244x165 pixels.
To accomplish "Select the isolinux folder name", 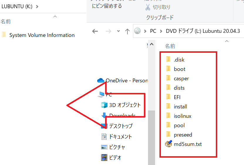I will point(182,116).
